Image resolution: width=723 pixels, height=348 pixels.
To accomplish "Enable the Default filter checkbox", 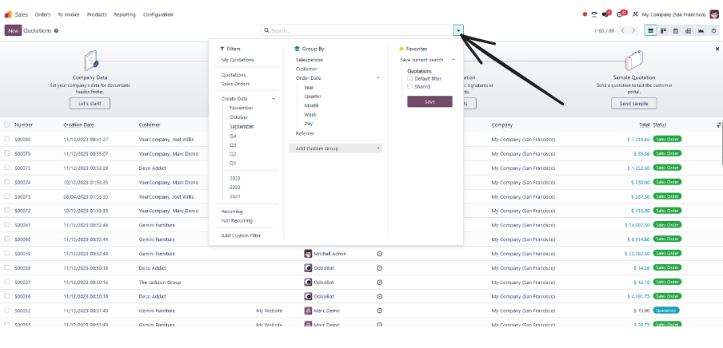I will tap(409, 79).
